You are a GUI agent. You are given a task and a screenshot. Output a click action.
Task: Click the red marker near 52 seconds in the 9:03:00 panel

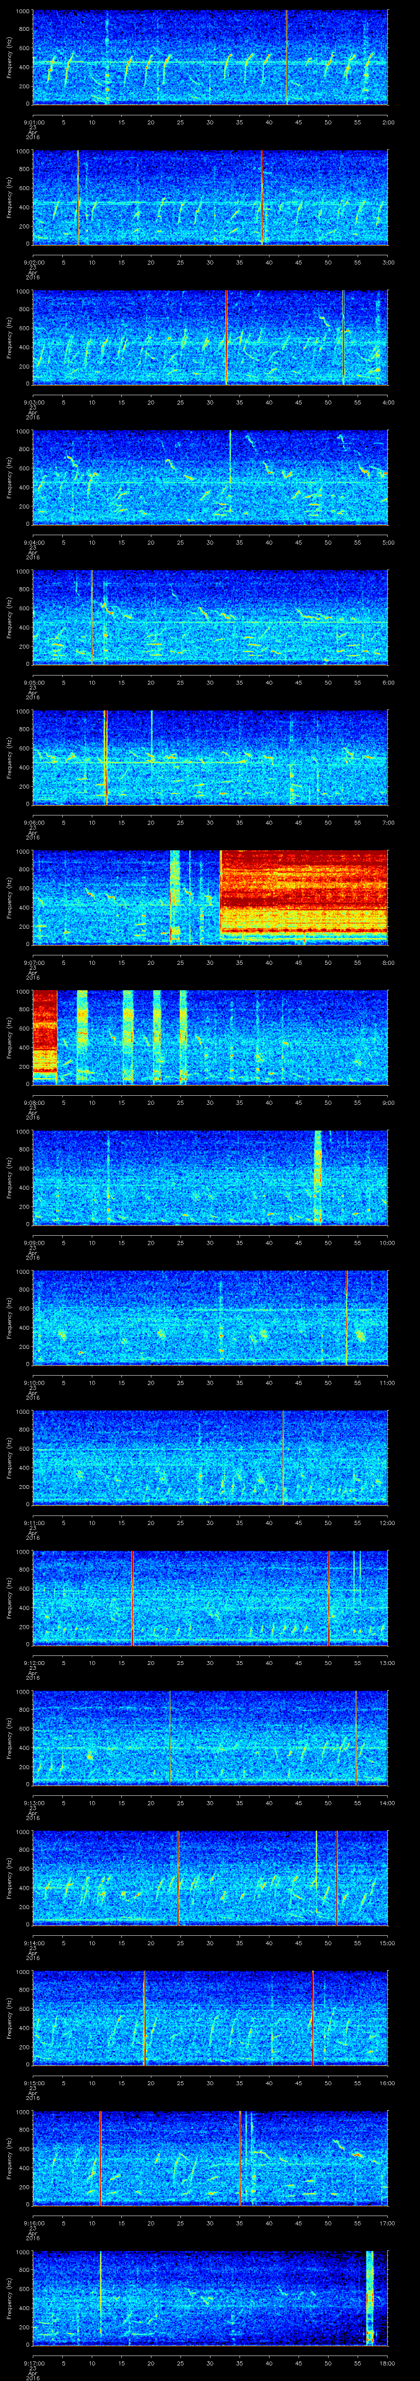click(x=343, y=337)
